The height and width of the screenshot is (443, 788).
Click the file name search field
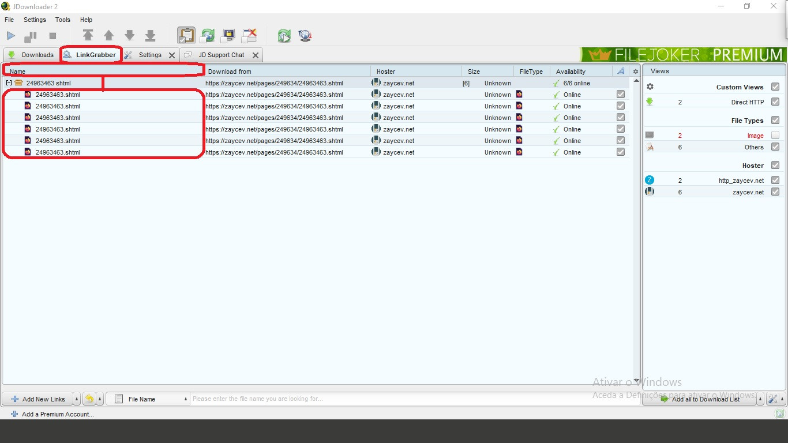click(x=415, y=399)
